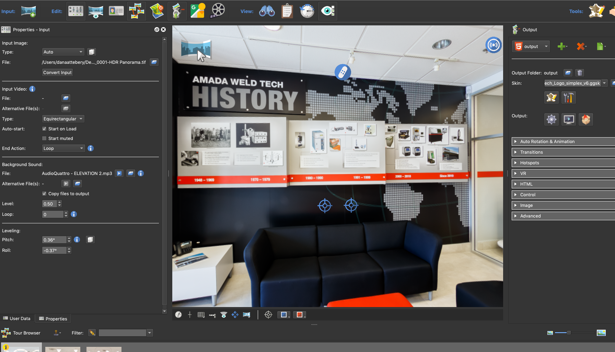Play the AudioQuattro background sound file
Screen dimensions: 615x352
(x=119, y=174)
